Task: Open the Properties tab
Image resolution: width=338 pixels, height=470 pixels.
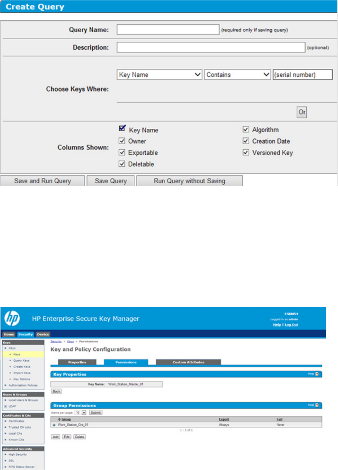Action: click(77, 362)
